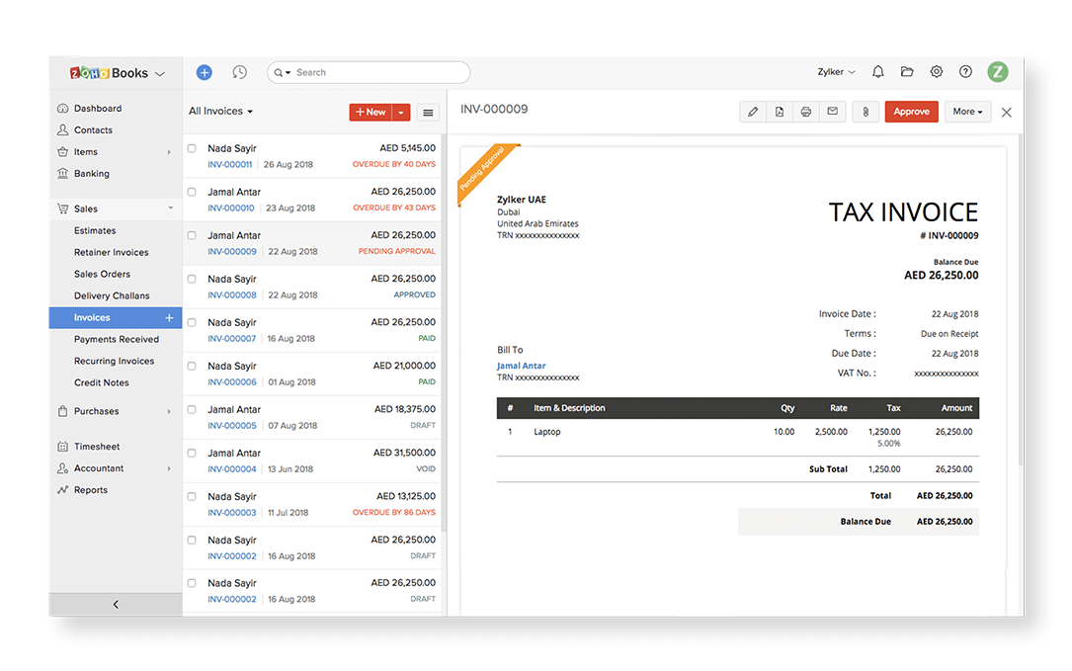
Task: Open the Zylker organization dropdown
Action: click(x=836, y=72)
